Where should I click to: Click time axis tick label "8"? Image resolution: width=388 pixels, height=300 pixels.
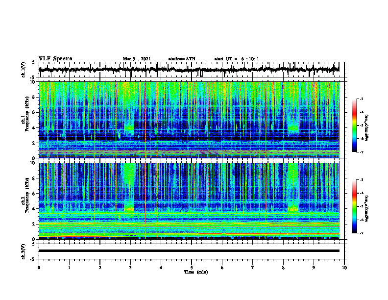pyautogui.click(x=283, y=268)
